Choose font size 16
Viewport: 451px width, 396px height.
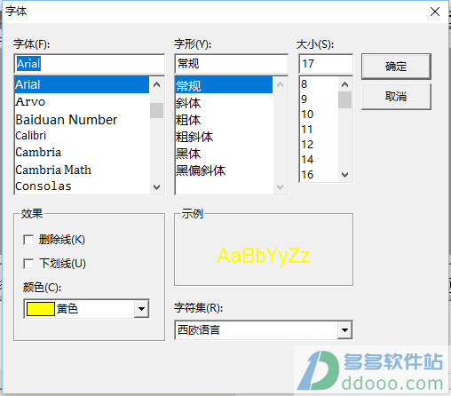coord(319,174)
